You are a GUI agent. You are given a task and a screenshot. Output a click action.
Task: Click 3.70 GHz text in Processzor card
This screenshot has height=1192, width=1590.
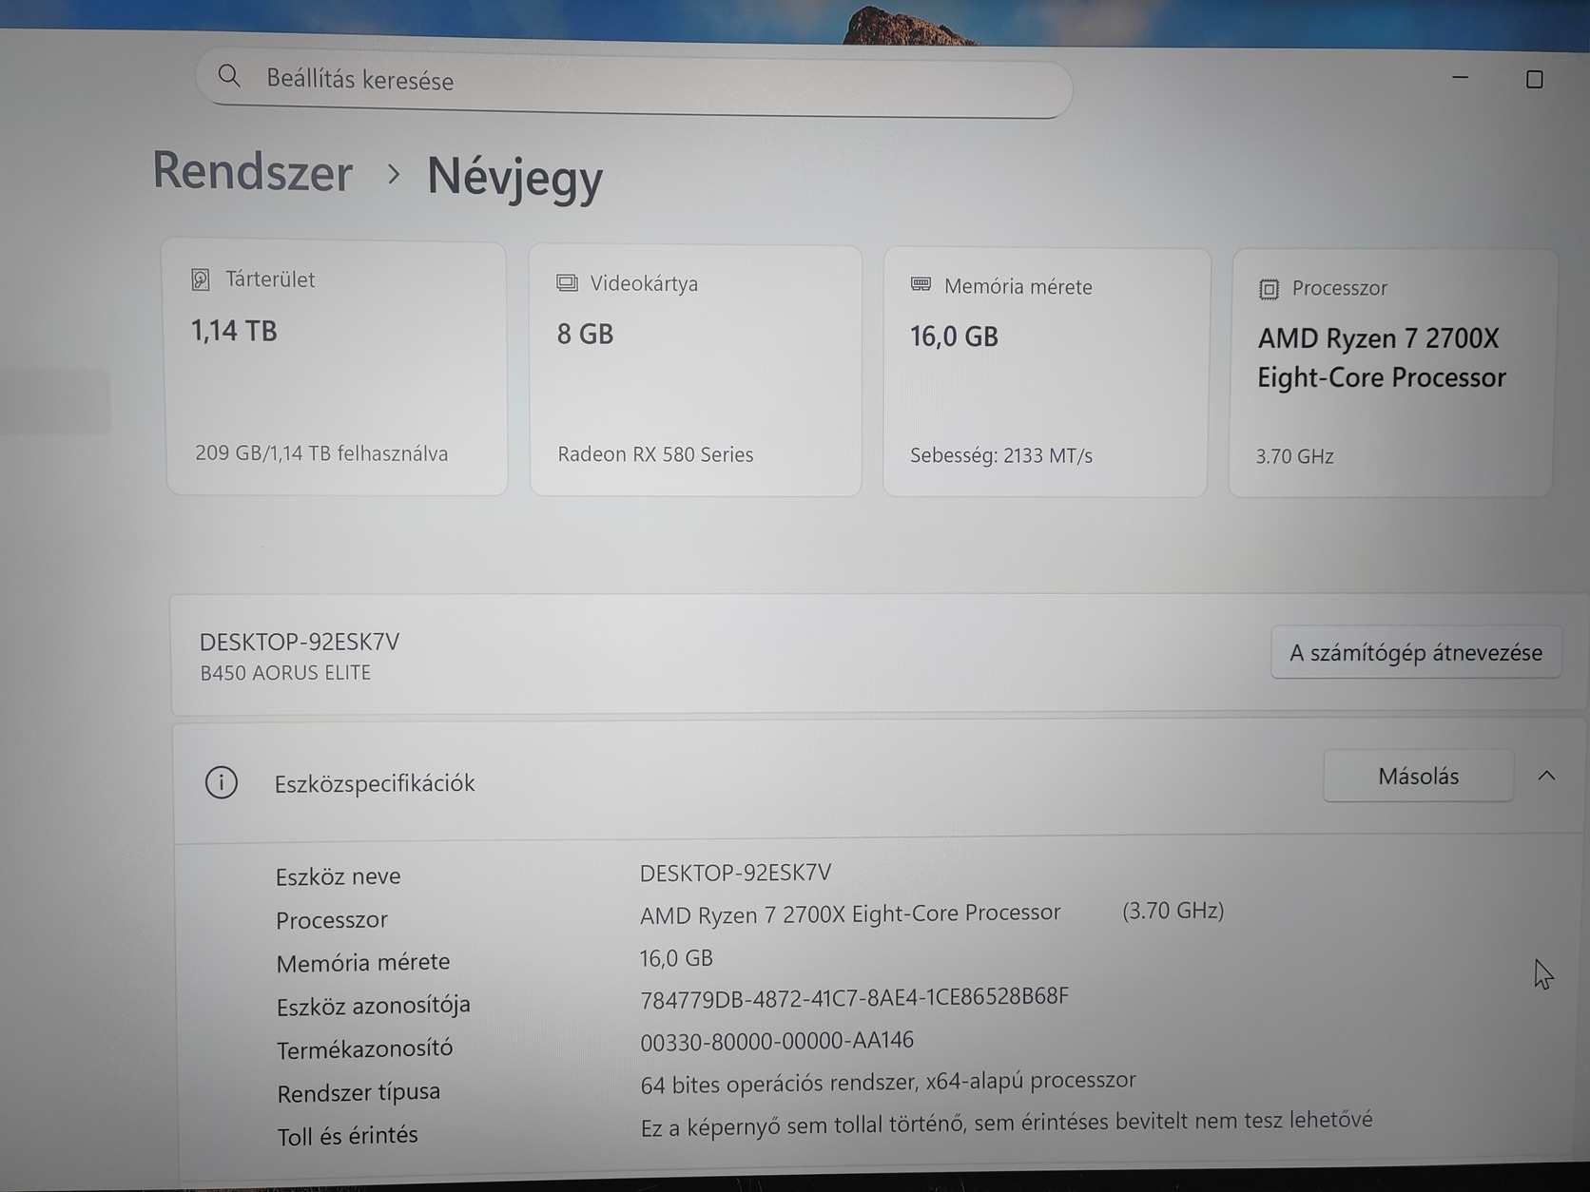point(1294,456)
